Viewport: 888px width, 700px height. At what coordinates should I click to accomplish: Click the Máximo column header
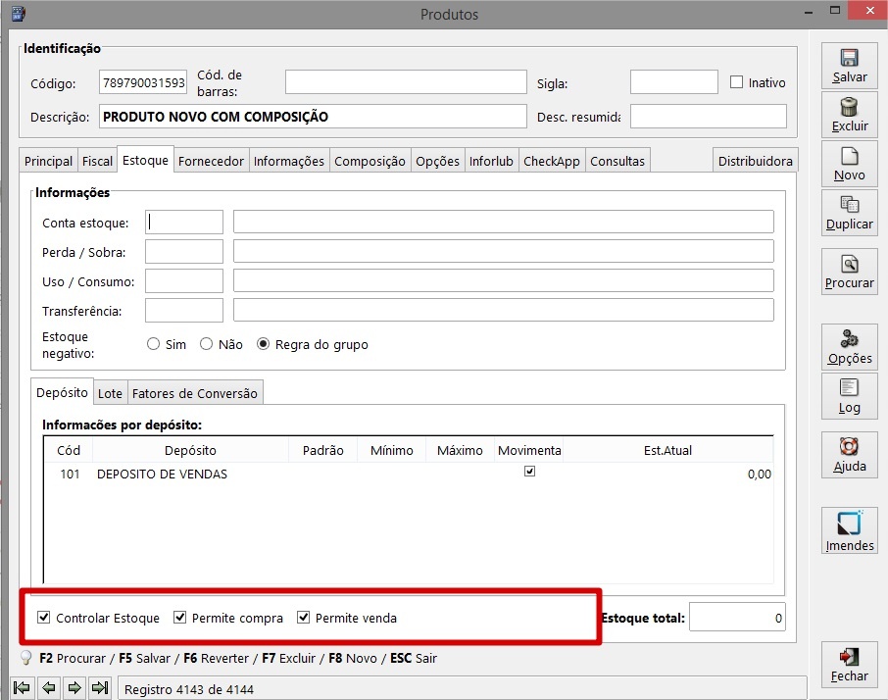tap(460, 450)
